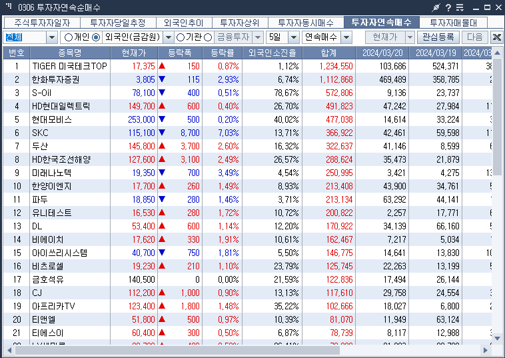Click the 등락률 column header

223,53
